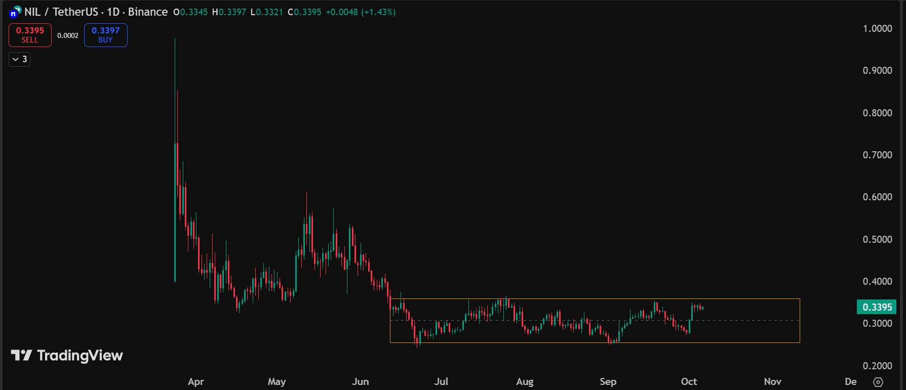906x390 pixels.
Task: Click the open value O0.3345
Action: tap(190, 12)
